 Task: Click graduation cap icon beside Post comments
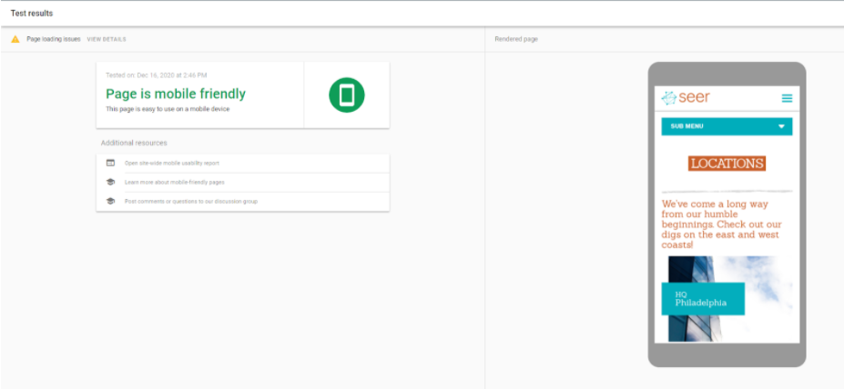pyautogui.click(x=110, y=201)
